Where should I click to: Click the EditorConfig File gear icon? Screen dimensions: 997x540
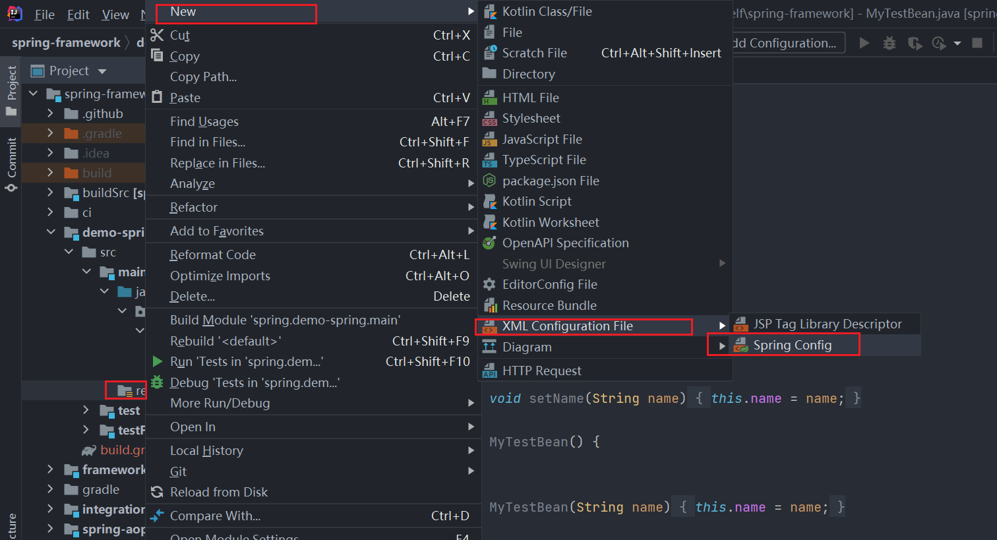(489, 285)
